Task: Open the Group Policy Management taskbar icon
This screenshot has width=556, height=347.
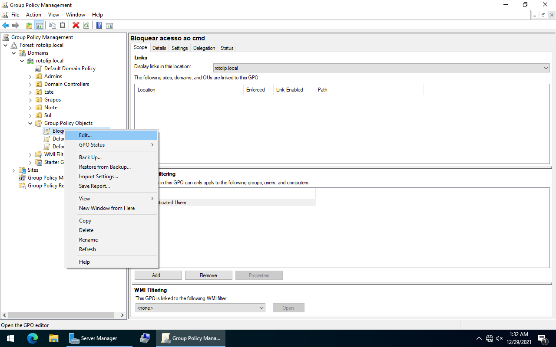Action: click(x=191, y=338)
